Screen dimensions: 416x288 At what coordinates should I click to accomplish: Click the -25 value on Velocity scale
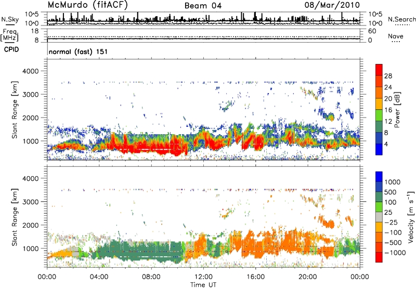pyautogui.click(x=391, y=222)
